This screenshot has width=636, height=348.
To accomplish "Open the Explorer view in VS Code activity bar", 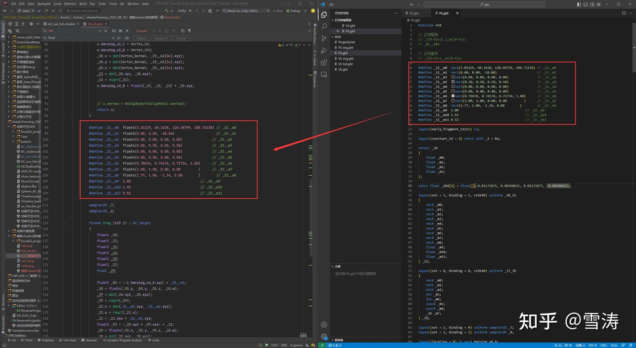I will pyautogui.click(x=324, y=15).
